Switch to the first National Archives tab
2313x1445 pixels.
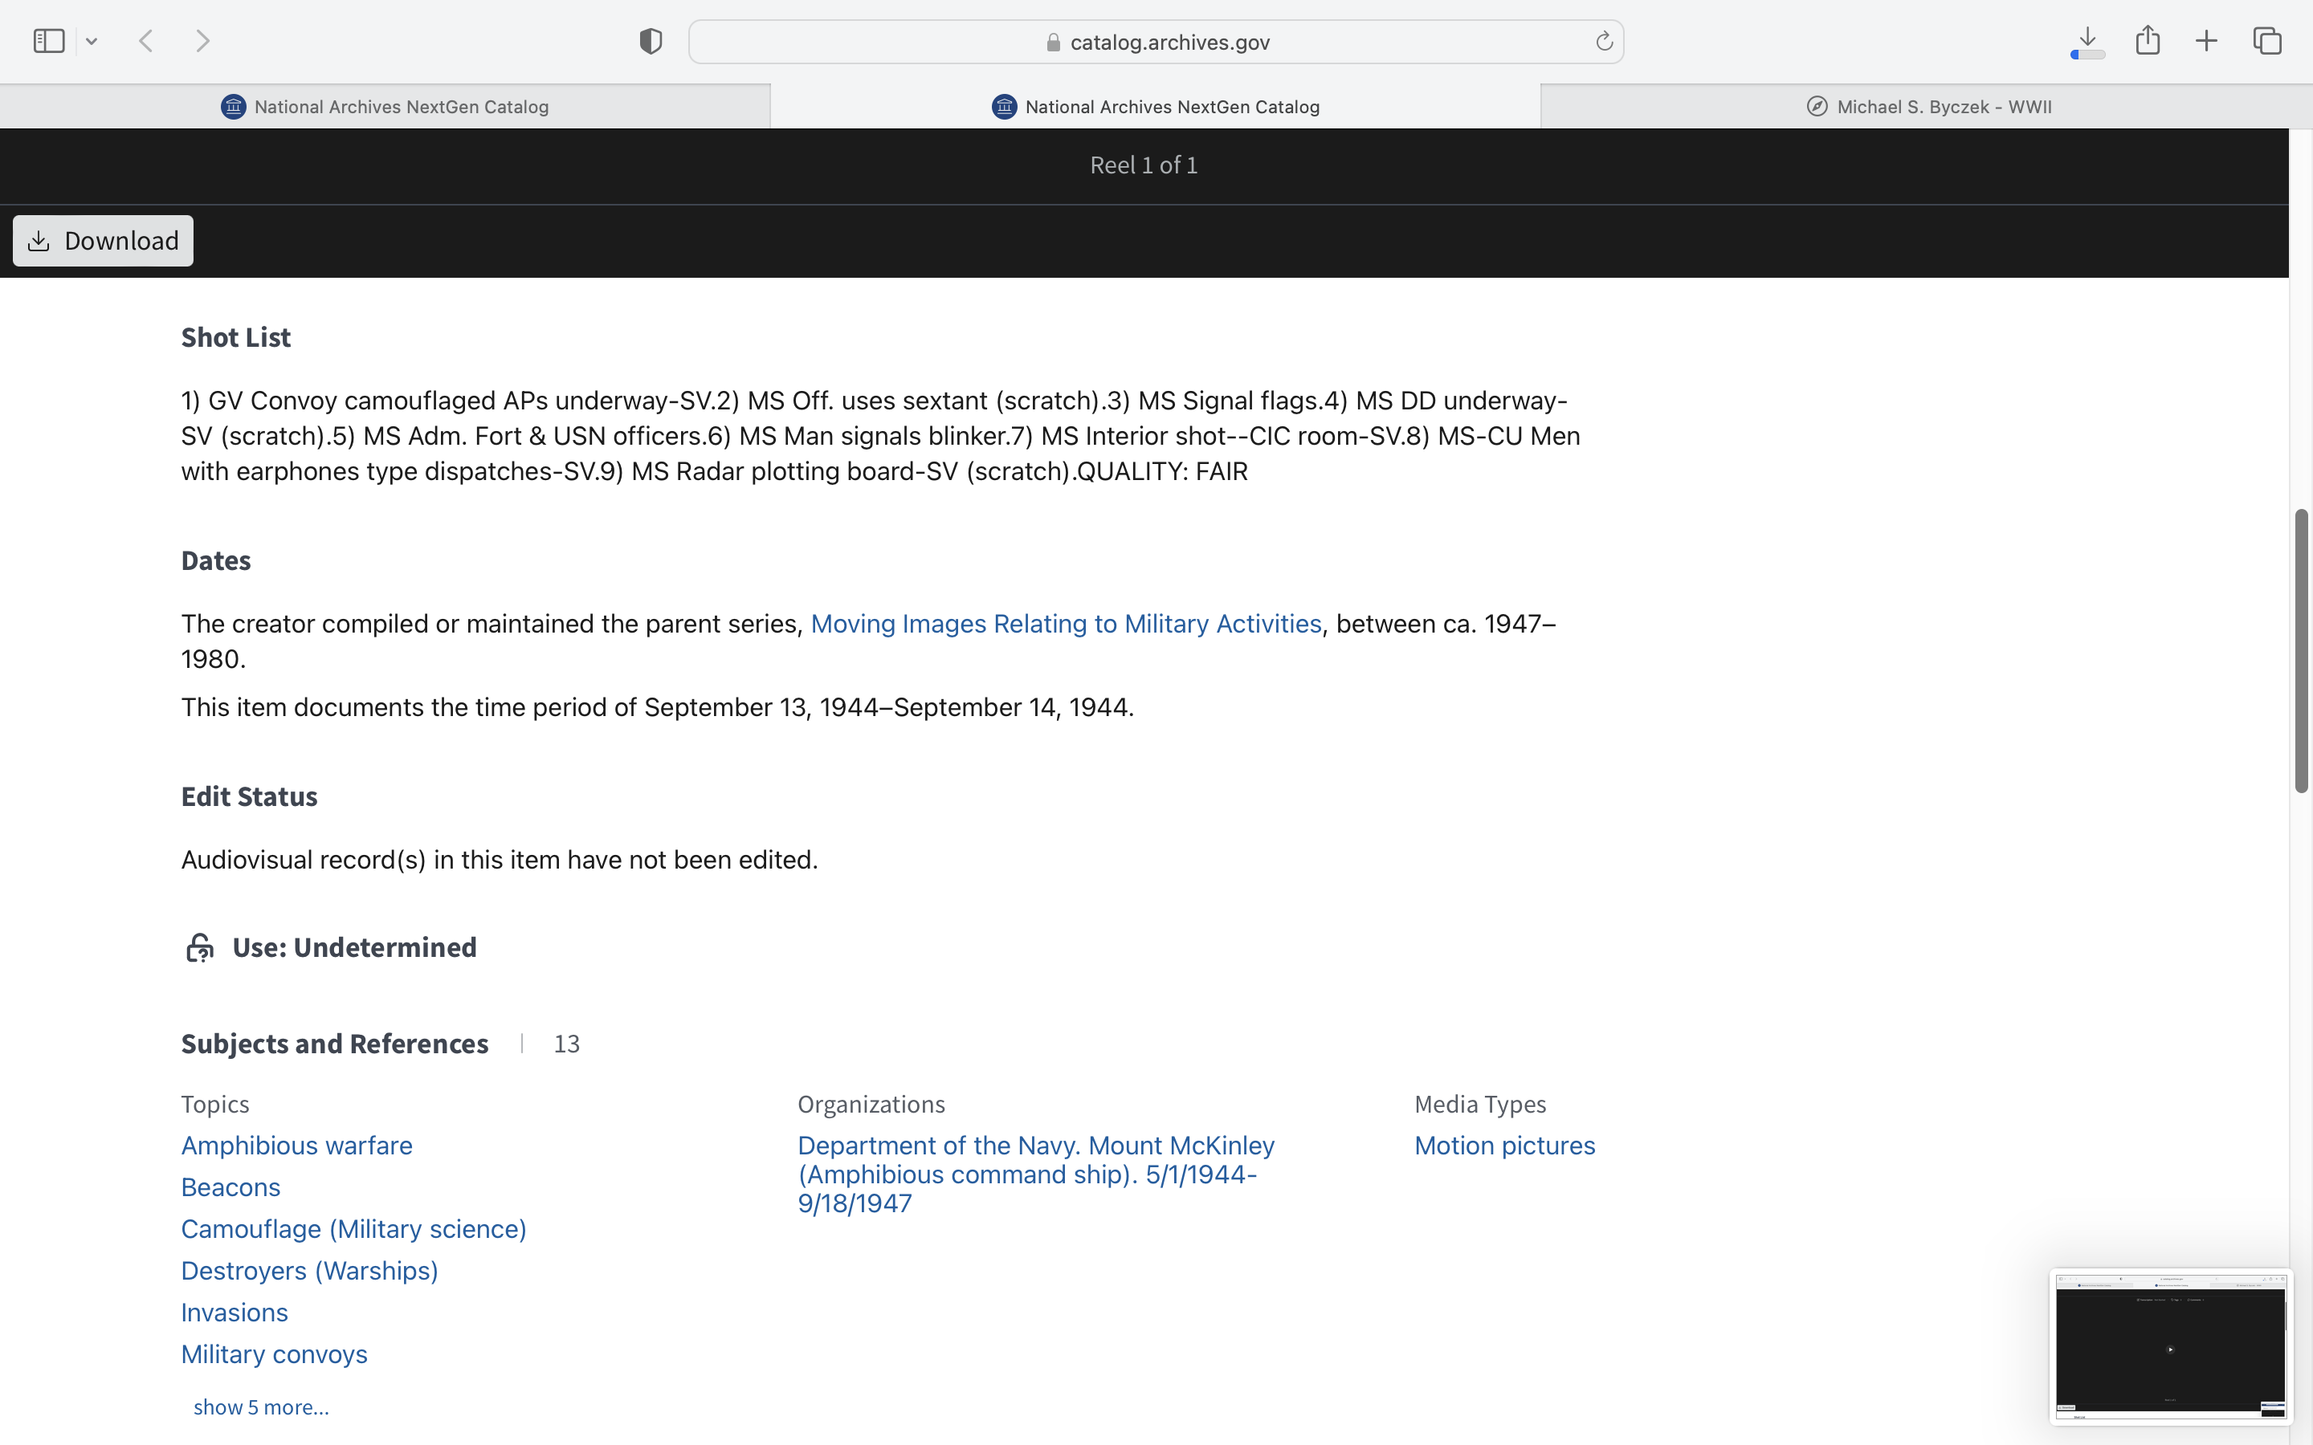(x=384, y=106)
